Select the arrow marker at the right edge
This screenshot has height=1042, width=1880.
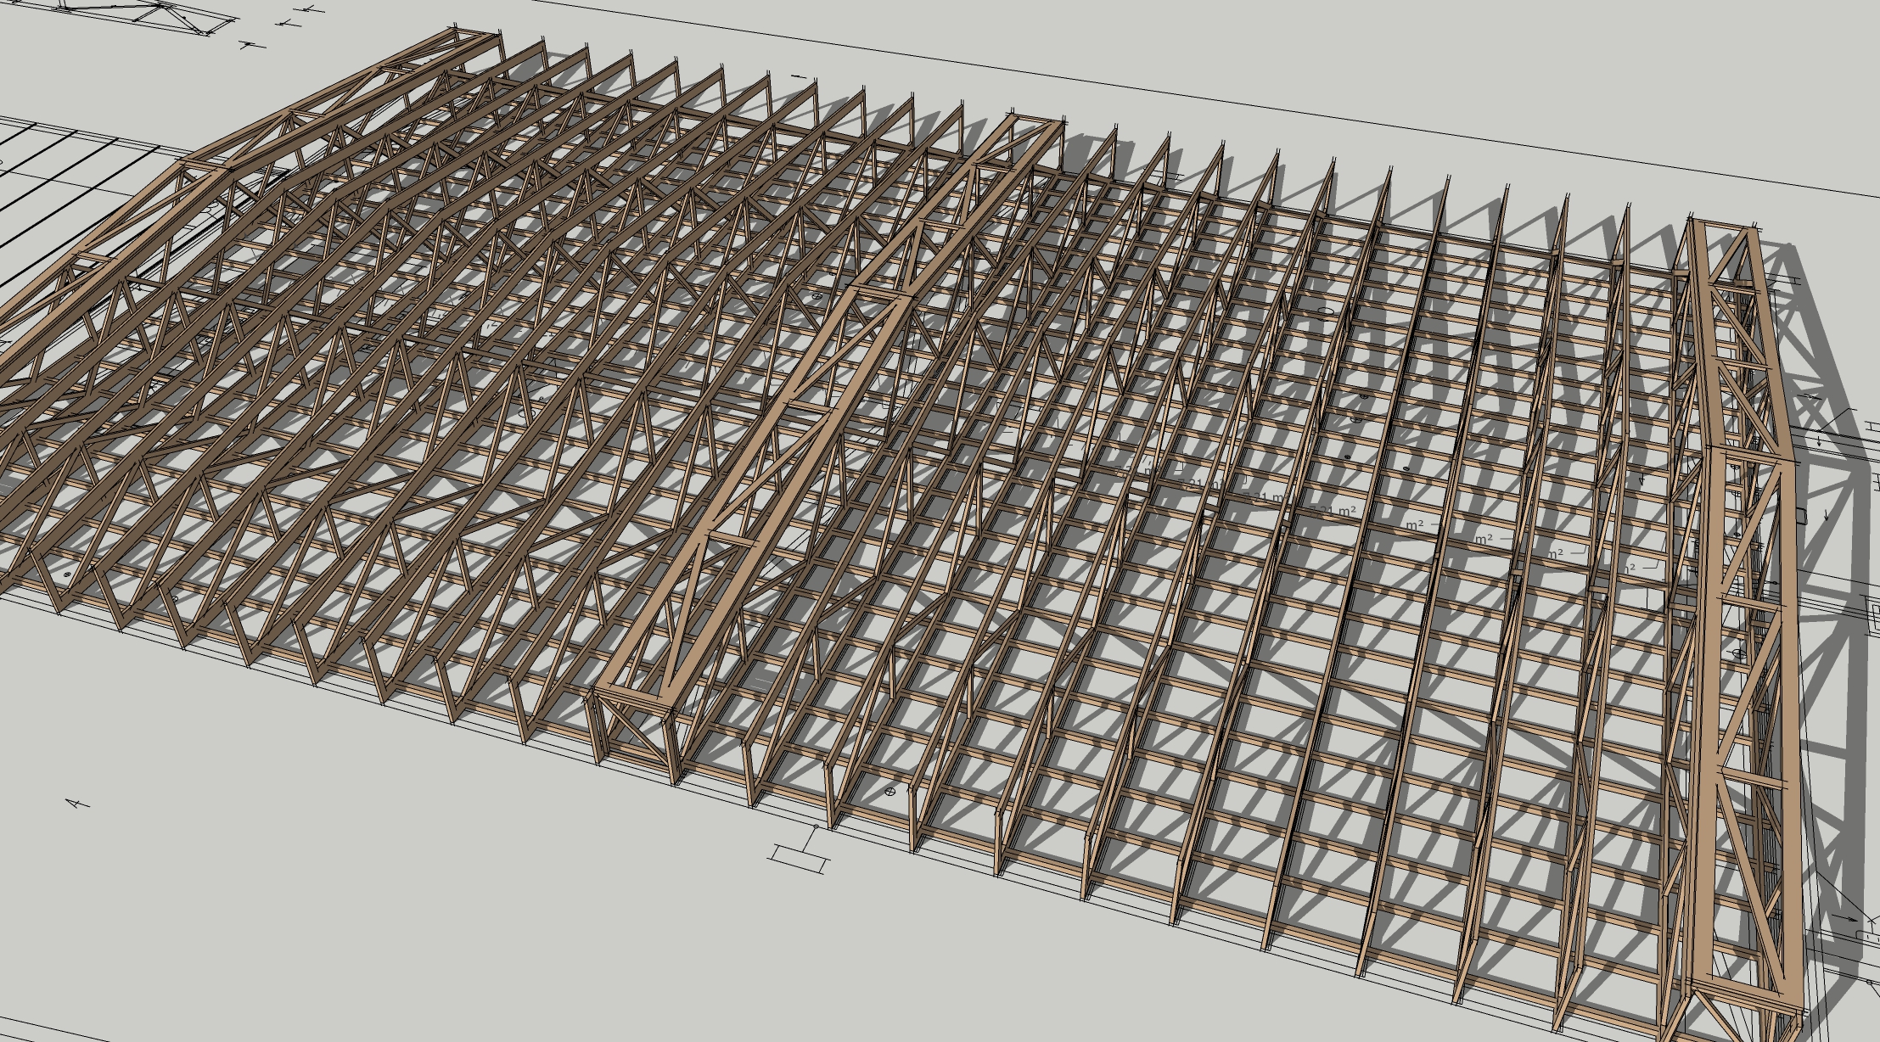click(1847, 918)
